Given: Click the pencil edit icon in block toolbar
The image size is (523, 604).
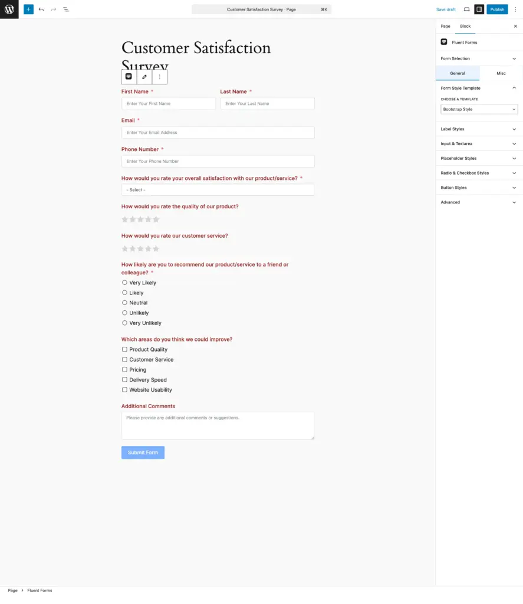Looking at the screenshot, I should click(x=144, y=77).
